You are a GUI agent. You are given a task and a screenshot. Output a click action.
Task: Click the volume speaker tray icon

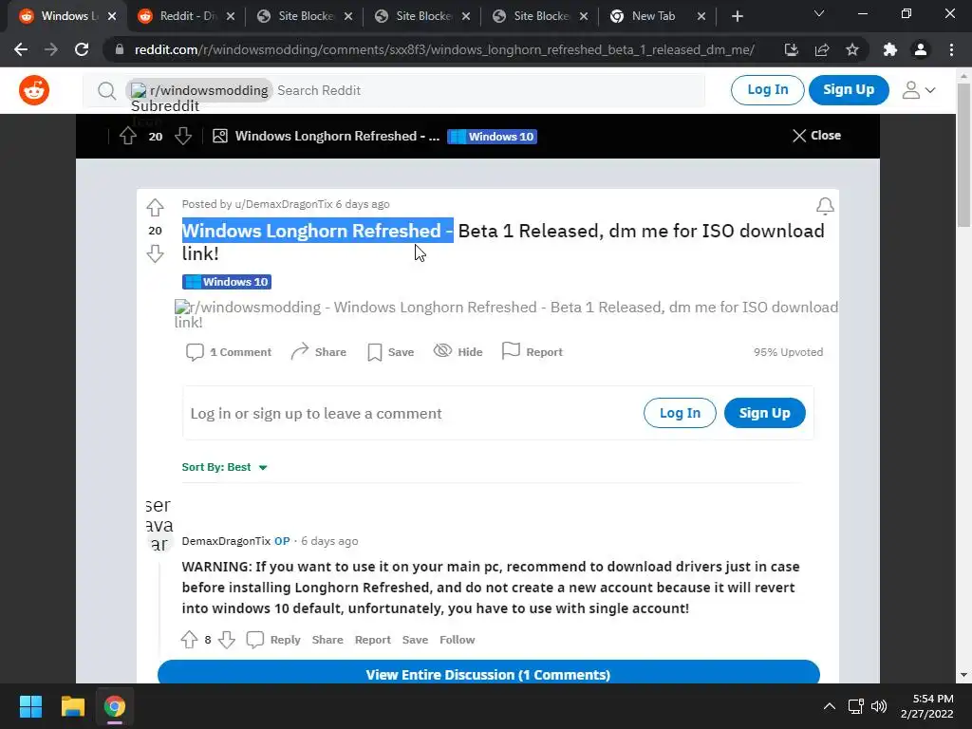(x=879, y=706)
